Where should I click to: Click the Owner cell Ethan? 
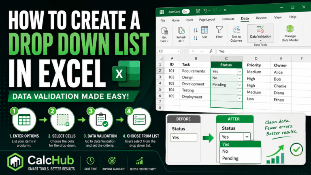281,100
